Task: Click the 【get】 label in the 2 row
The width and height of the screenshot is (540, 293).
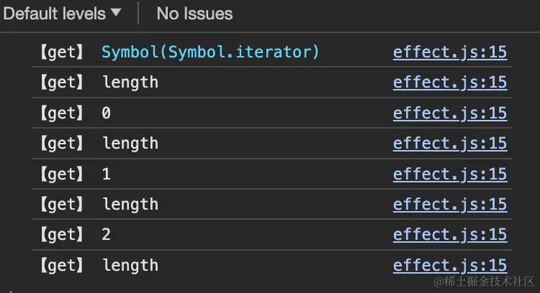Action: tap(62, 235)
